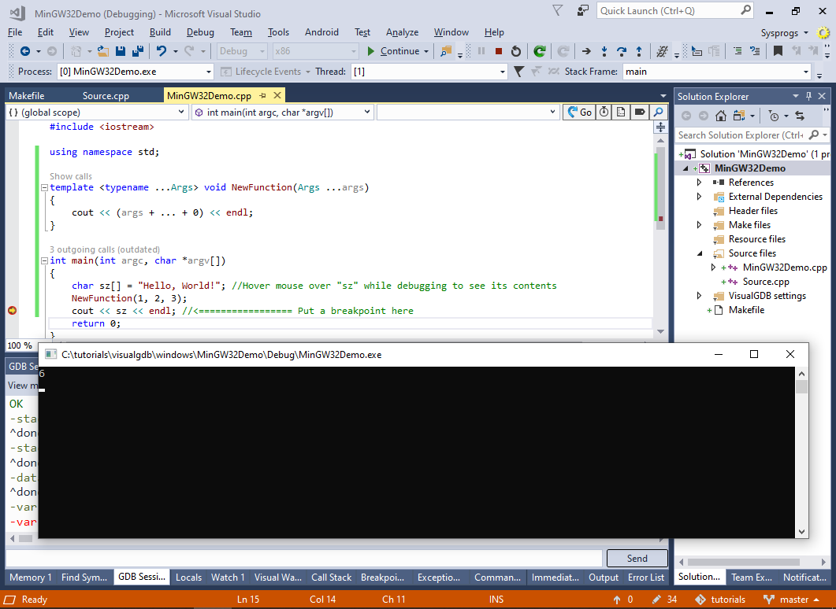Open the function list dropdown showing main
Viewport: 836px width, 609px height.
point(367,112)
